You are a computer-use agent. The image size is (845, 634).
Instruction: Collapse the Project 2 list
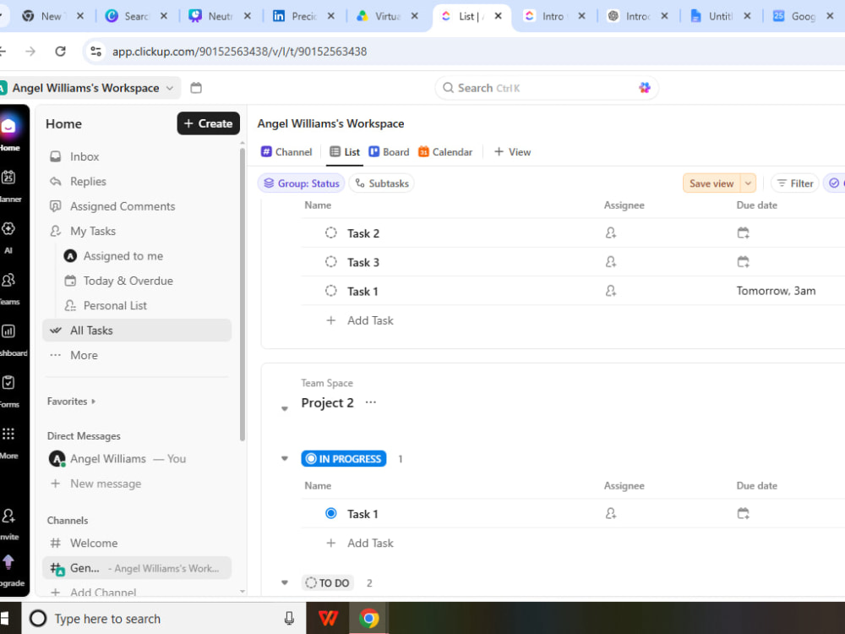click(285, 408)
